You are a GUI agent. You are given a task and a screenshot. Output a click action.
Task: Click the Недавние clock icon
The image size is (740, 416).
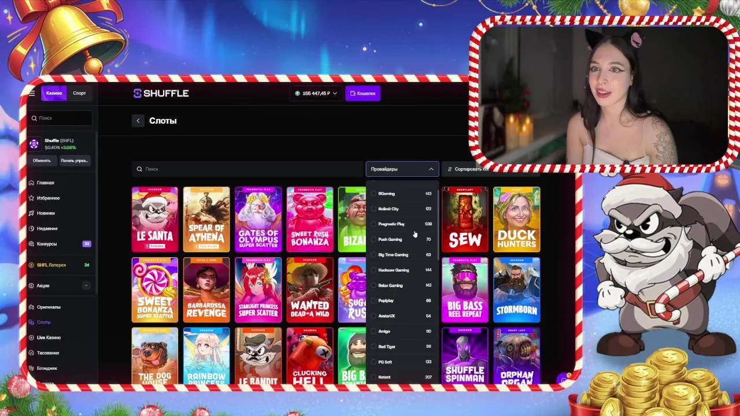(x=31, y=228)
